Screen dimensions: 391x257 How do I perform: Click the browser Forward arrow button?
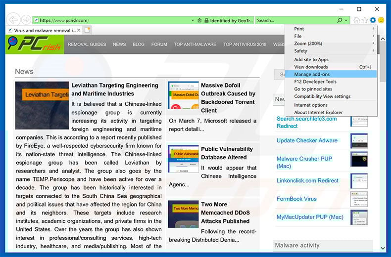(26, 20)
